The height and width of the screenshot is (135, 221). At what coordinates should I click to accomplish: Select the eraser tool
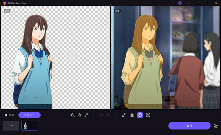[x=132, y=115]
